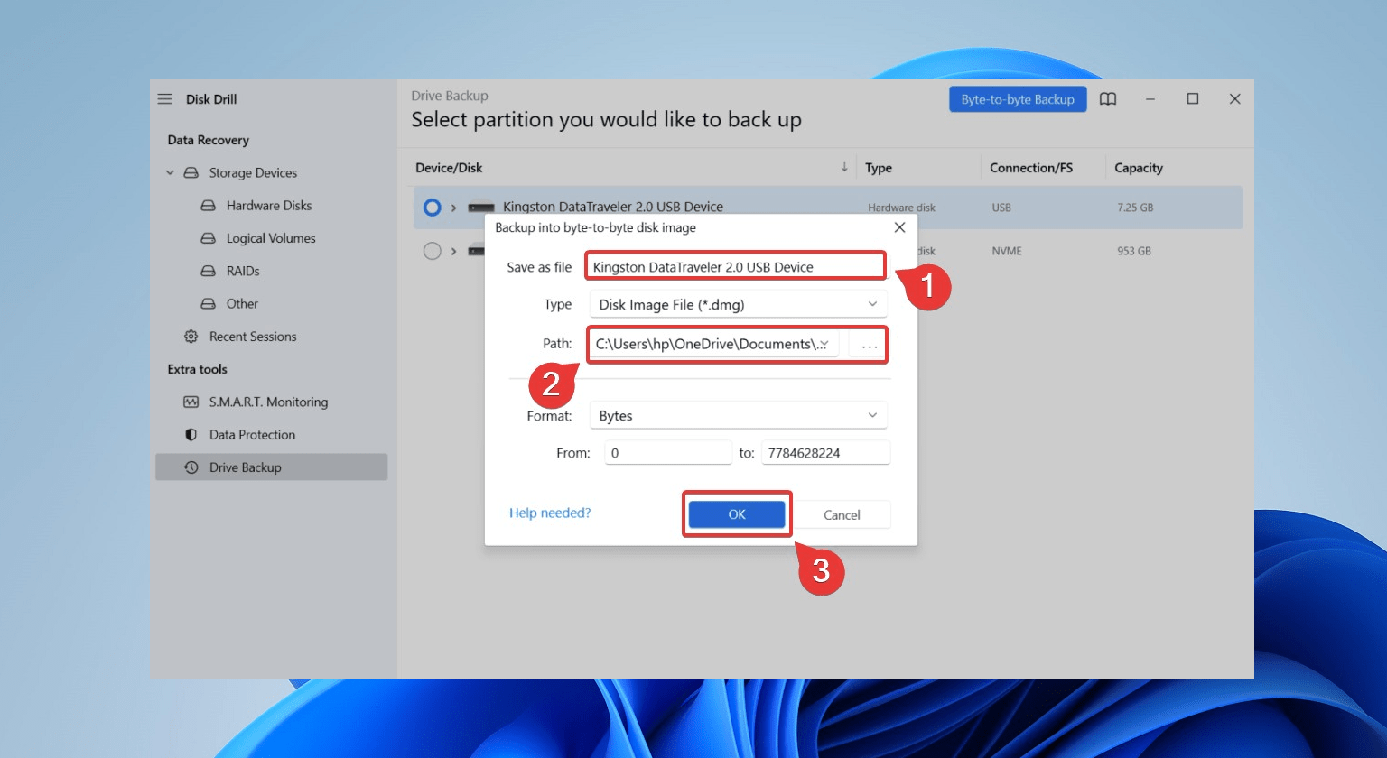Click the From byte offset field

[668, 452]
